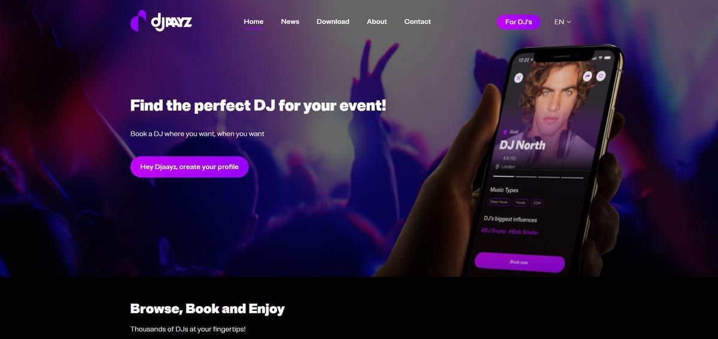
Task: Click the London location pin icon
Action: [x=497, y=166]
